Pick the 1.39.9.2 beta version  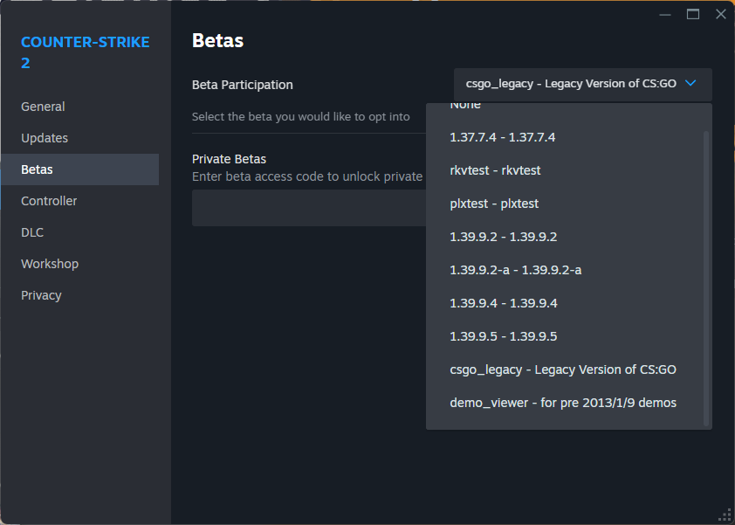coord(503,237)
